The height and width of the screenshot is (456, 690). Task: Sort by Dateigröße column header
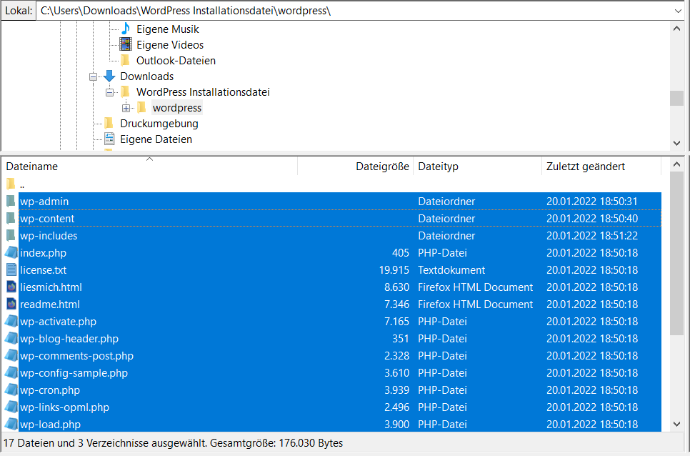[x=356, y=167]
